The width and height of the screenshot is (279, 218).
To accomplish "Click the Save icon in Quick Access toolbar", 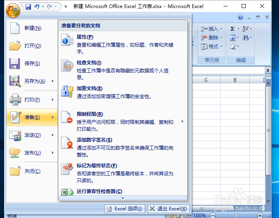I will [x=28, y=7].
